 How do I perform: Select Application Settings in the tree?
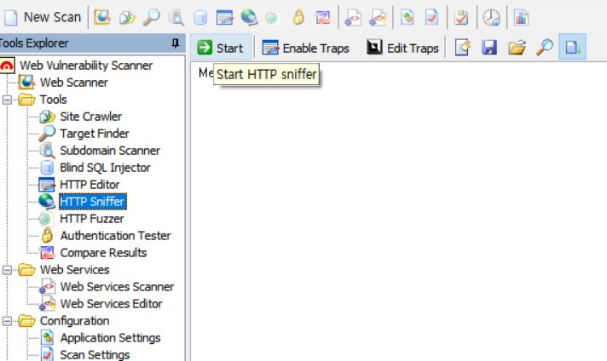pos(110,337)
